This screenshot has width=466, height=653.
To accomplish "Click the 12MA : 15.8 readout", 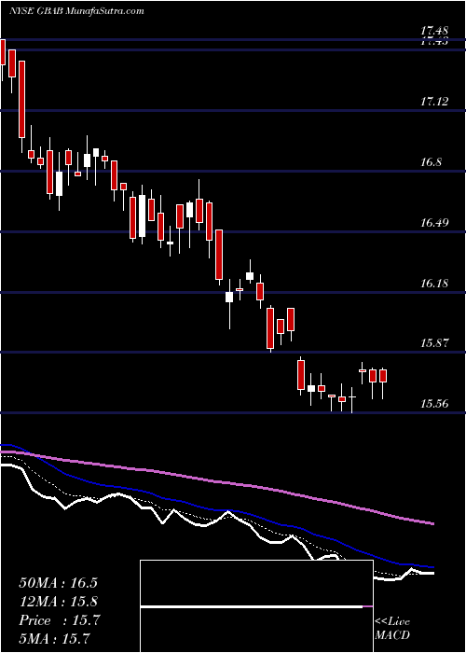I will pos(58,602).
